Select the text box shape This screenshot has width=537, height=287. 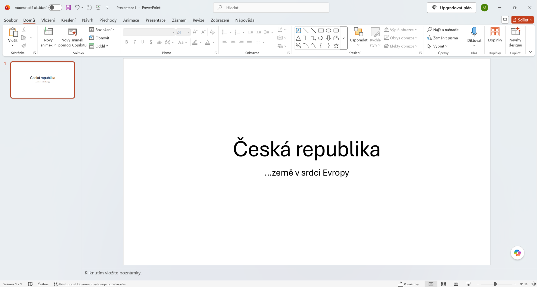tap(298, 31)
